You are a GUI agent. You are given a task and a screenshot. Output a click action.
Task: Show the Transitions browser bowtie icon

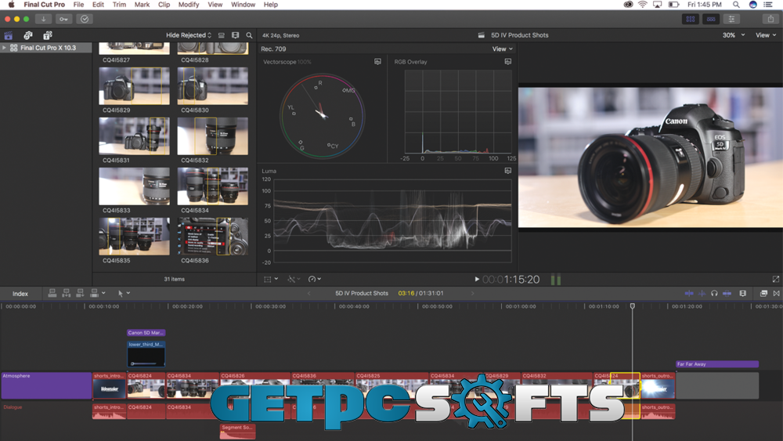[776, 293]
